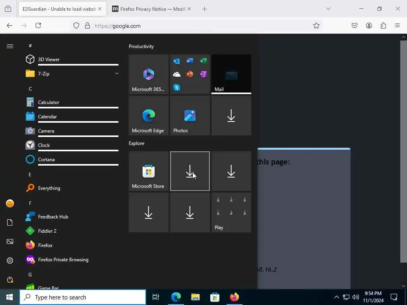Open the Microsoft Store tile
Image resolution: width=407 pixels, height=305 pixels.
click(149, 171)
